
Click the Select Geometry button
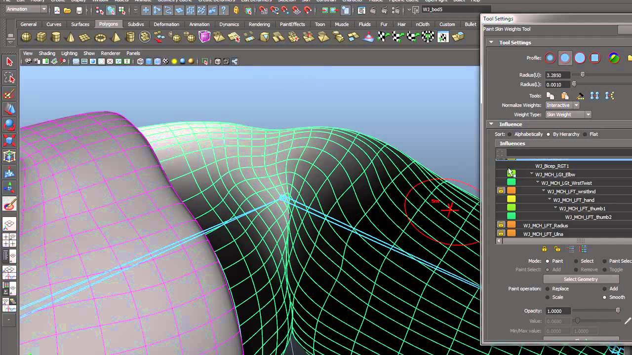[x=581, y=279]
